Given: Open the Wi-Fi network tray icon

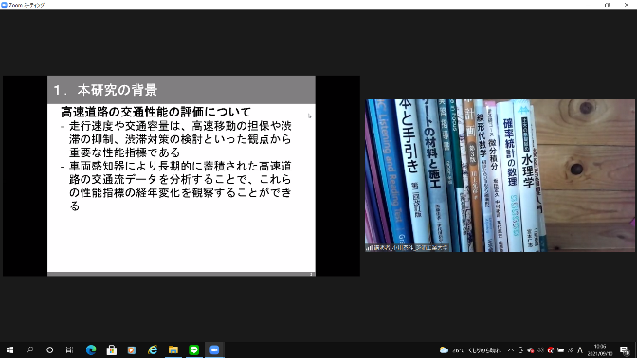Looking at the screenshot, I should pos(571,349).
